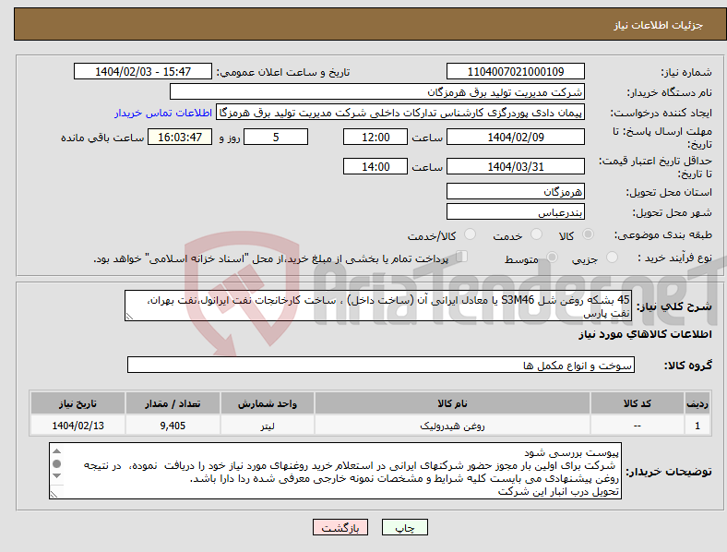Screen dimensions: 727x552
Task: Click the announcement date field 1404/02/03 - 15:47
Action: point(143,72)
